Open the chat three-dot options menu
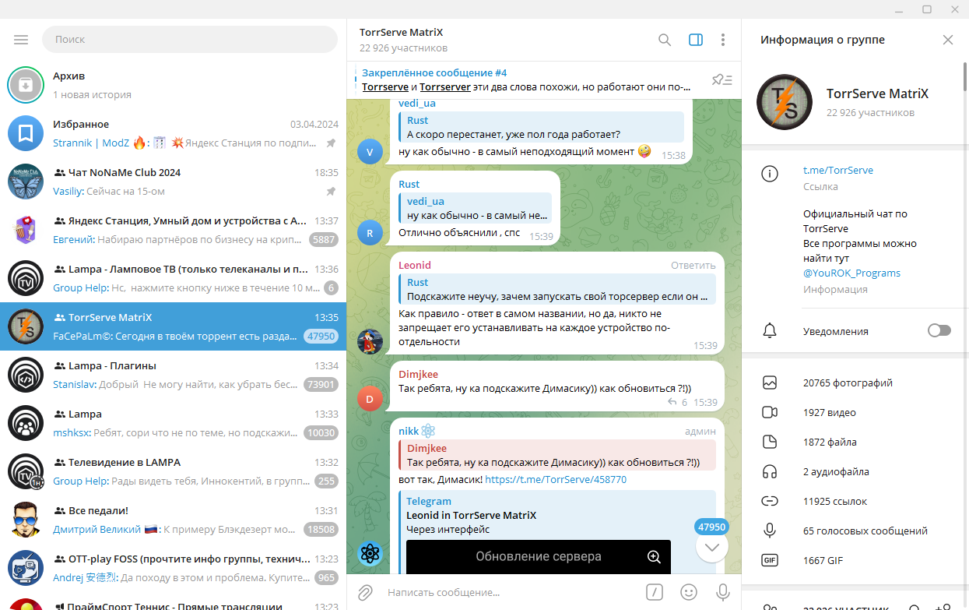969x610 pixels. point(723,40)
